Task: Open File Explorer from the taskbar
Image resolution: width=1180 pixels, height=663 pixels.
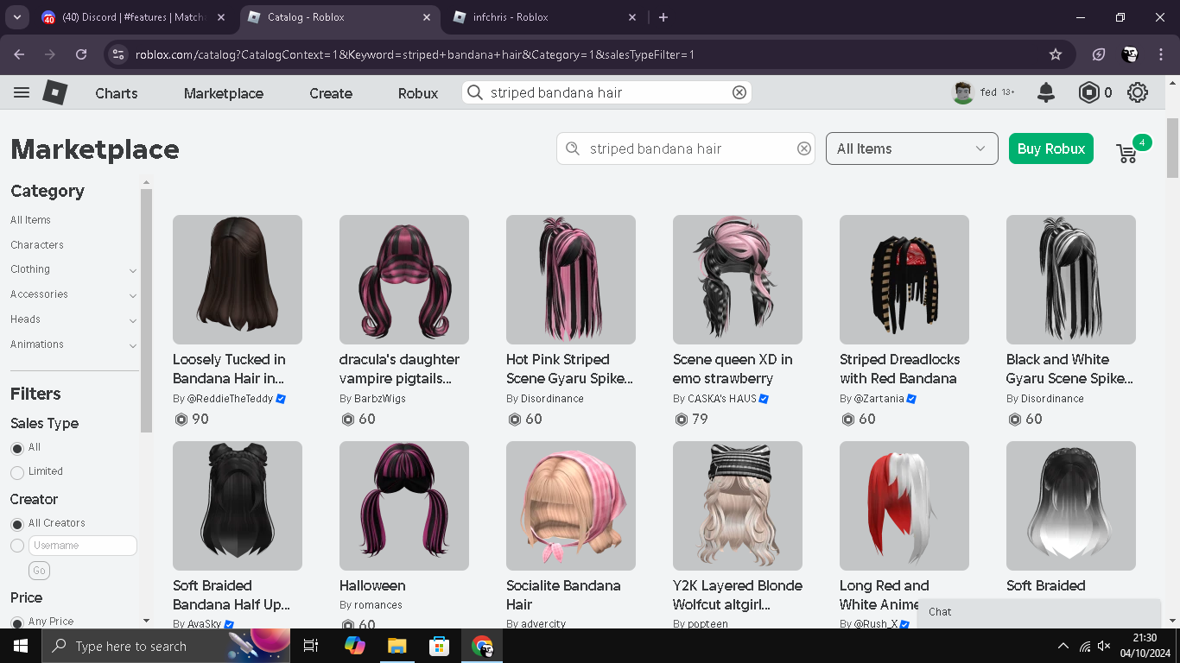Action: click(397, 646)
